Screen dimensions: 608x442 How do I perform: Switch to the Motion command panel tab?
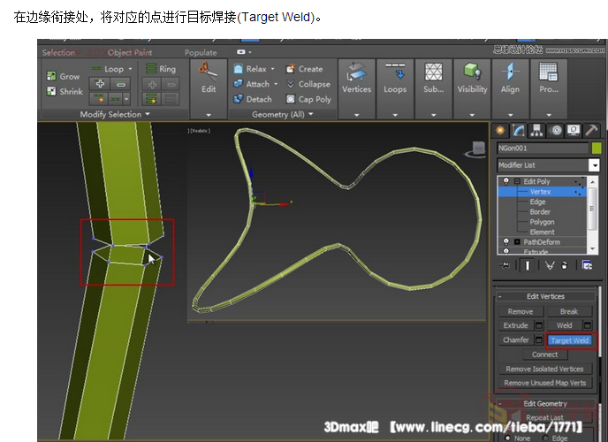[x=555, y=130]
